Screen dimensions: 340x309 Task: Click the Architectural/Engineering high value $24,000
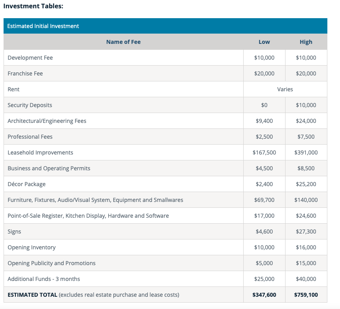(306, 121)
